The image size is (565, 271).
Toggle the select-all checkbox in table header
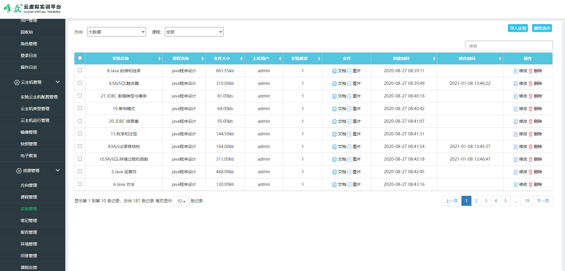[x=80, y=58]
